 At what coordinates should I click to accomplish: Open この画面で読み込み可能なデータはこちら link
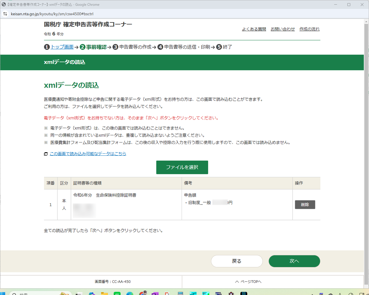pyautogui.click(x=88, y=154)
